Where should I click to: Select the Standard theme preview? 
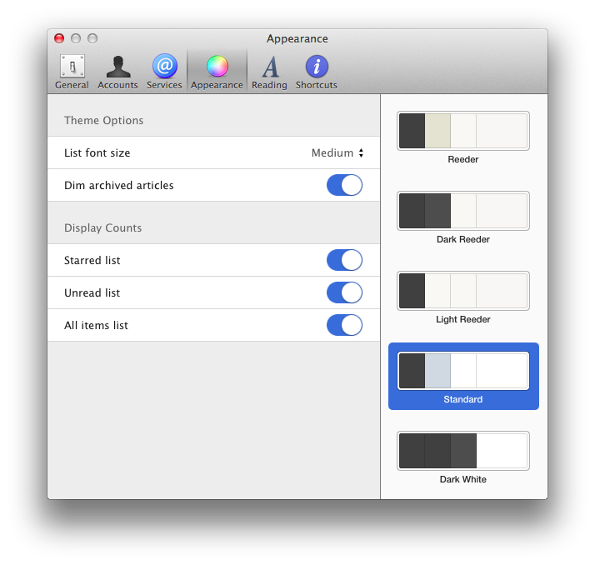[463, 371]
